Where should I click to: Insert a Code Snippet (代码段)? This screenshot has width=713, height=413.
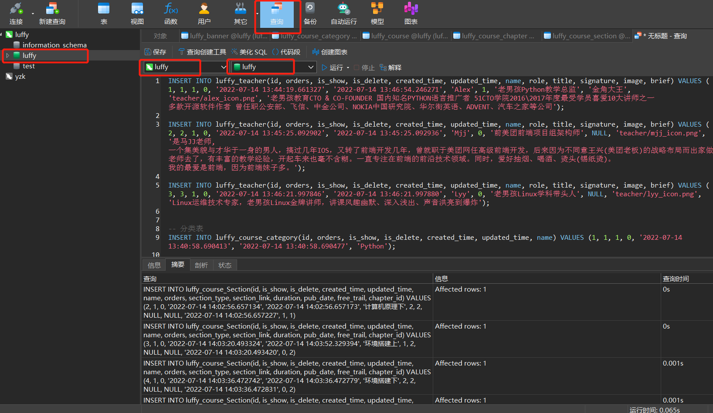286,52
